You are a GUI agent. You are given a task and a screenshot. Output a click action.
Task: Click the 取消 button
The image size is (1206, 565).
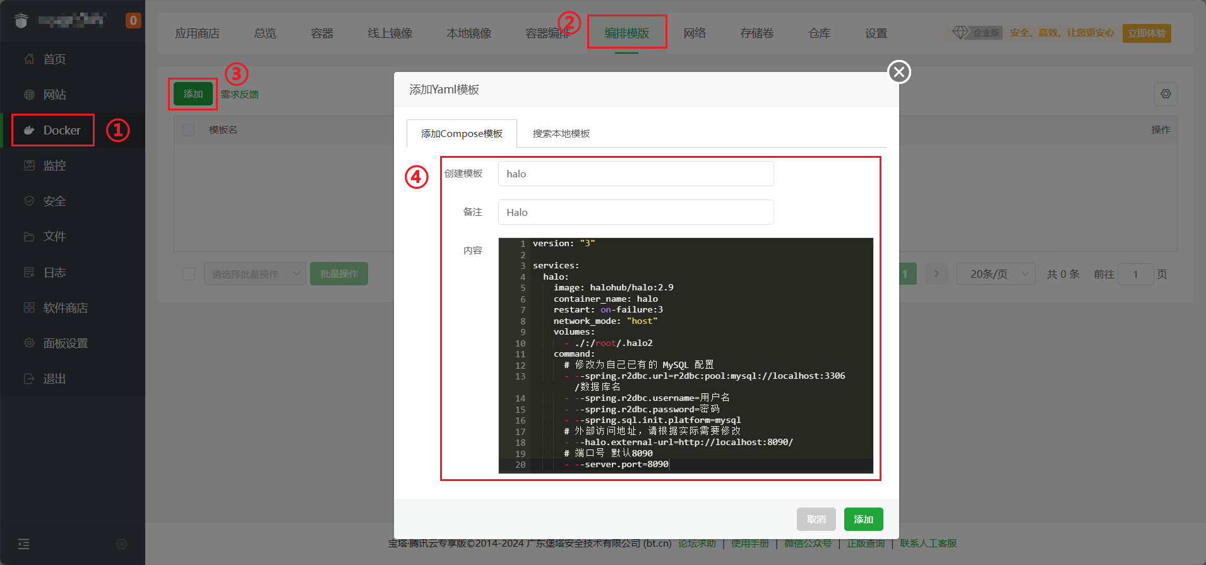coord(816,519)
